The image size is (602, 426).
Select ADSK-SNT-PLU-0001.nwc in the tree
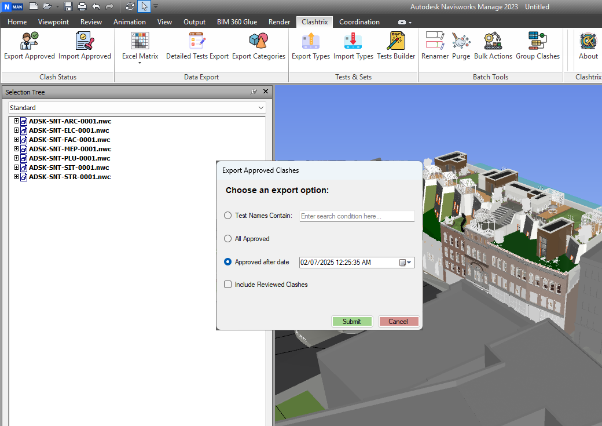click(69, 158)
